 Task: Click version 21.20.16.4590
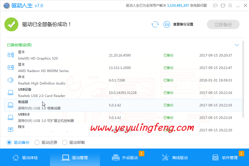click(x=120, y=55)
